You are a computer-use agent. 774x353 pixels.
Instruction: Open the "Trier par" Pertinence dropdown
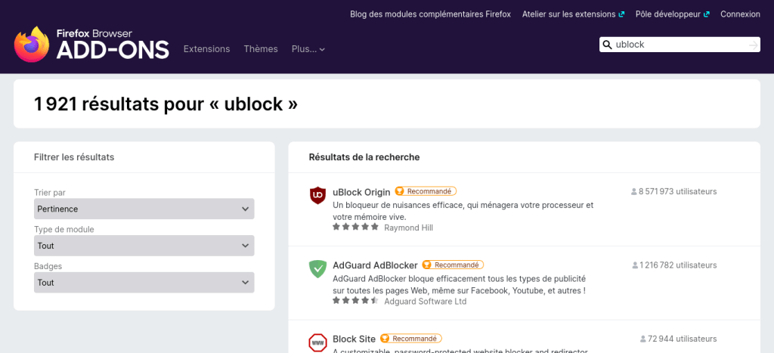pyautogui.click(x=144, y=209)
